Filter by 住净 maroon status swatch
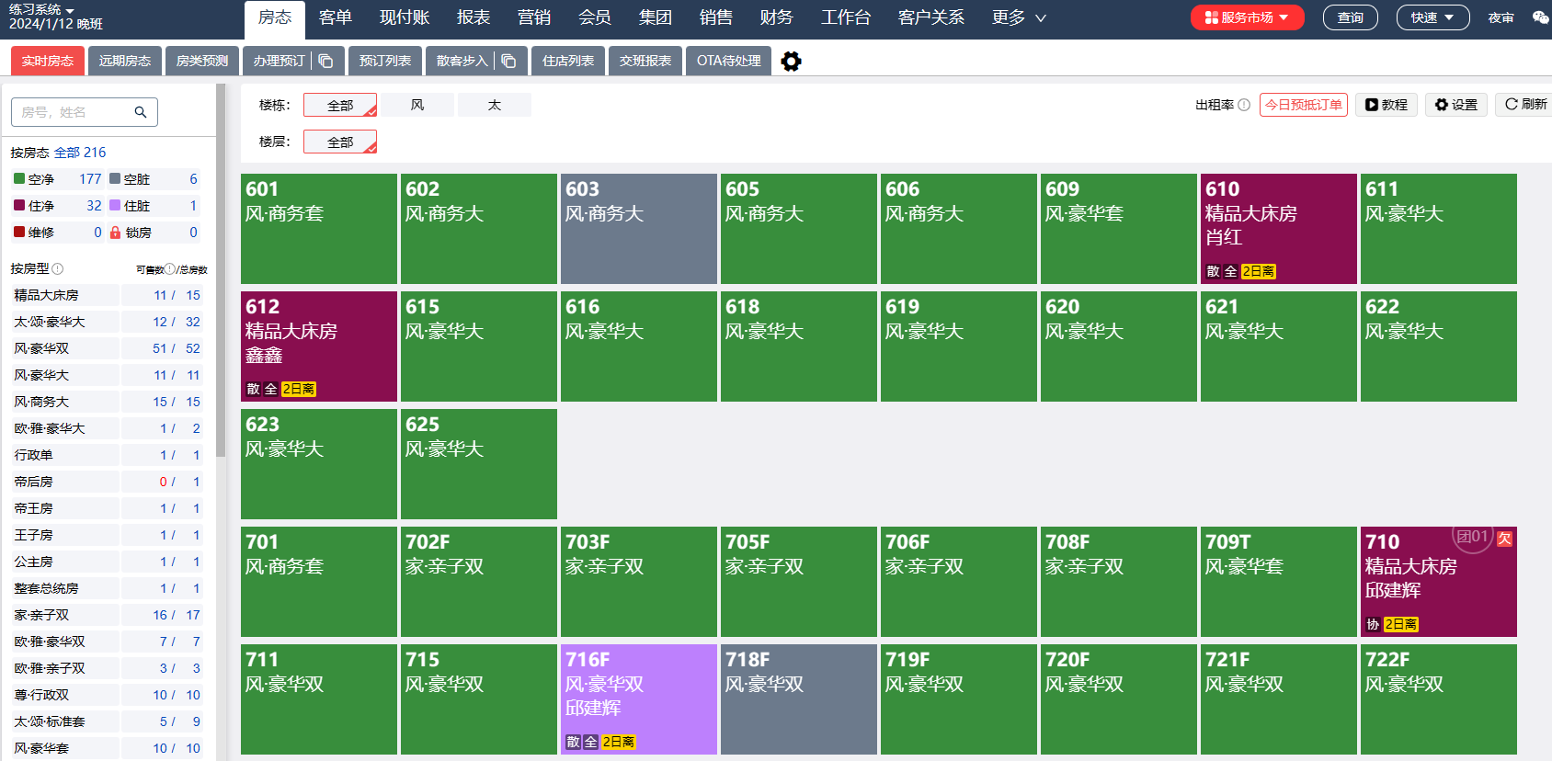The height and width of the screenshot is (761, 1552). (x=19, y=205)
